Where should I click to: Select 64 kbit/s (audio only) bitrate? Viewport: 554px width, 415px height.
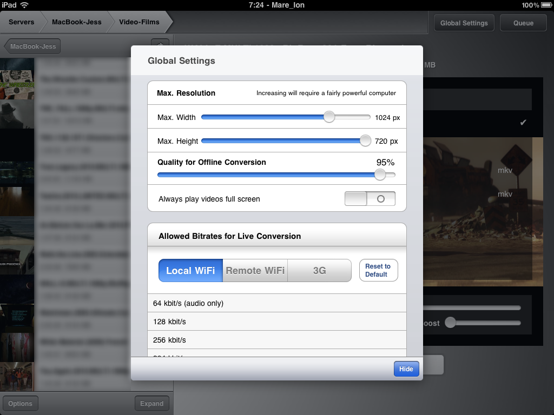coord(276,303)
